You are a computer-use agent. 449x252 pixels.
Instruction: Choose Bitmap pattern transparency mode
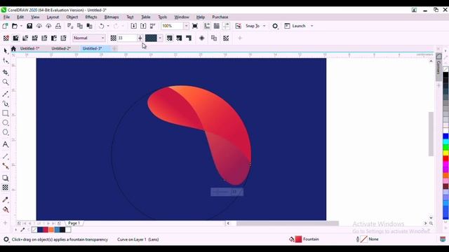pos(44,38)
